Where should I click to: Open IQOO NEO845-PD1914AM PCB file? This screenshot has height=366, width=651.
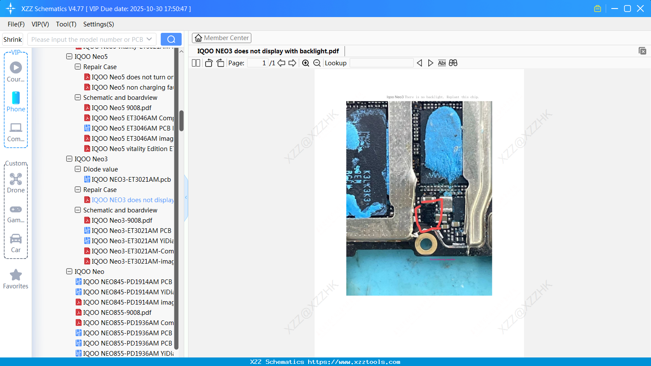click(x=124, y=282)
